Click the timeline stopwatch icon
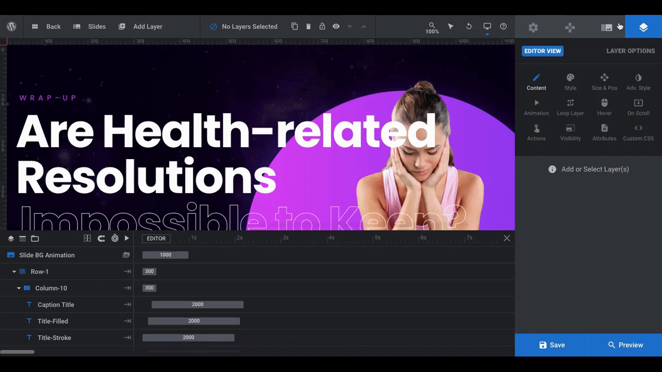Image resolution: width=662 pixels, height=372 pixels. point(115,238)
